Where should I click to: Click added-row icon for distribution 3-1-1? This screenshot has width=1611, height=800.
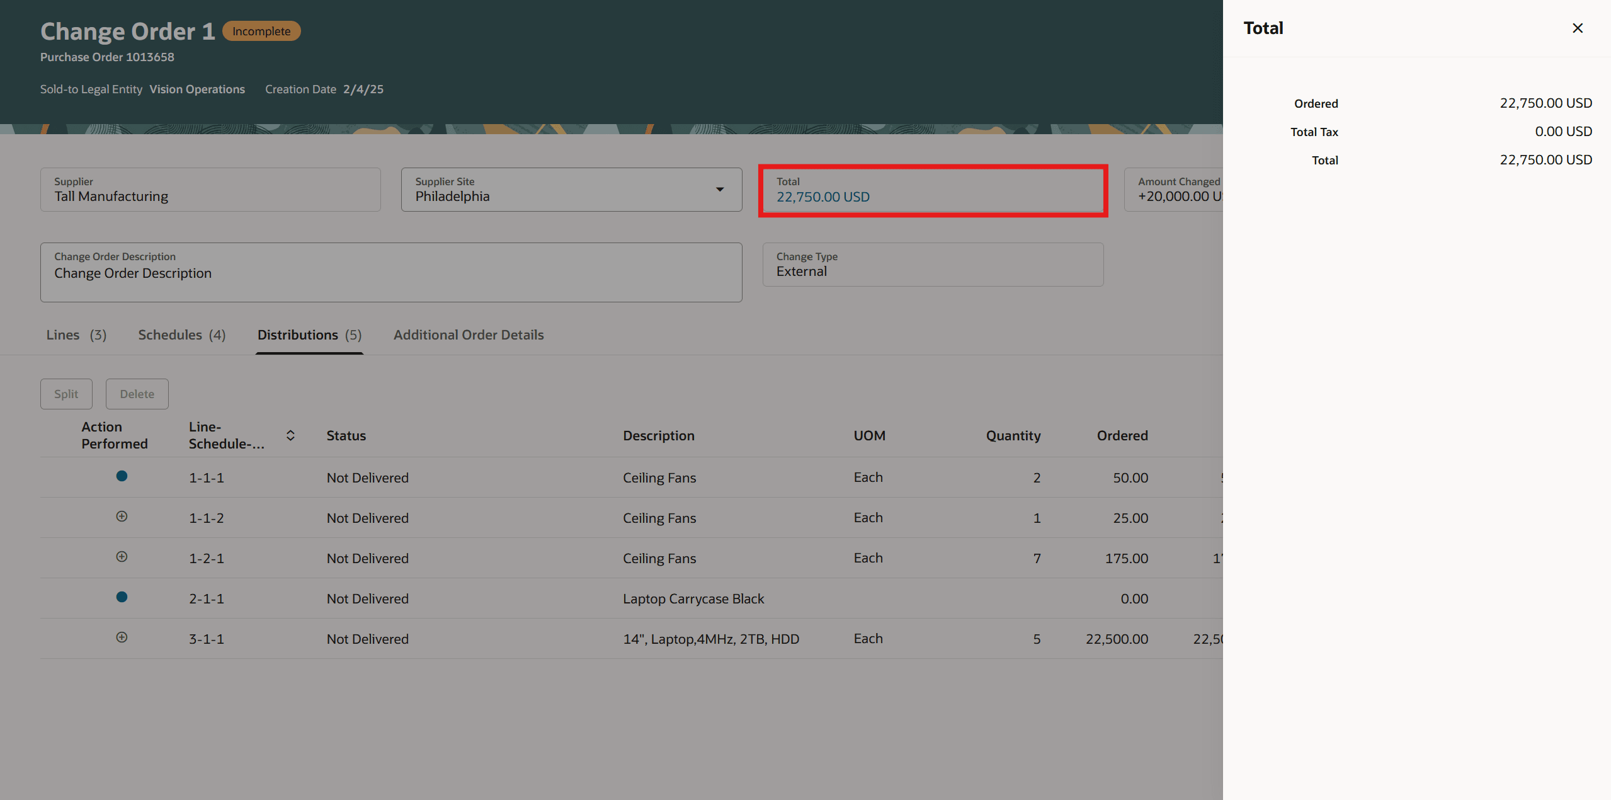click(122, 637)
